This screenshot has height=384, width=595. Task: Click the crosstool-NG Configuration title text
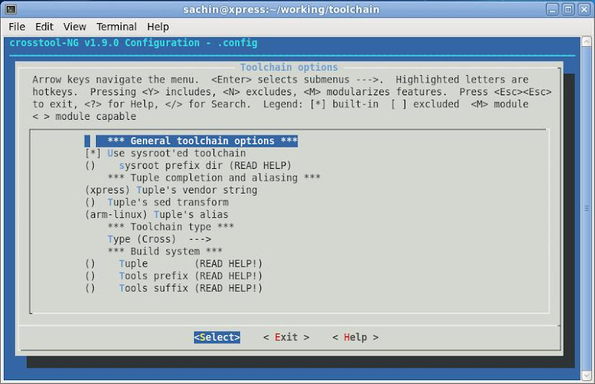click(133, 42)
